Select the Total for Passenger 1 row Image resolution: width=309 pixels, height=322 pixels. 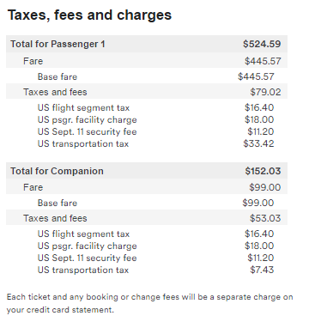pyautogui.click(x=147, y=44)
